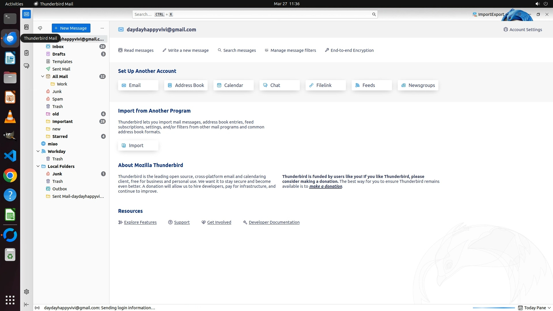Screen dimensions: 553x311
Task: Open folder pane options ellipsis menu
Action: pos(102,28)
